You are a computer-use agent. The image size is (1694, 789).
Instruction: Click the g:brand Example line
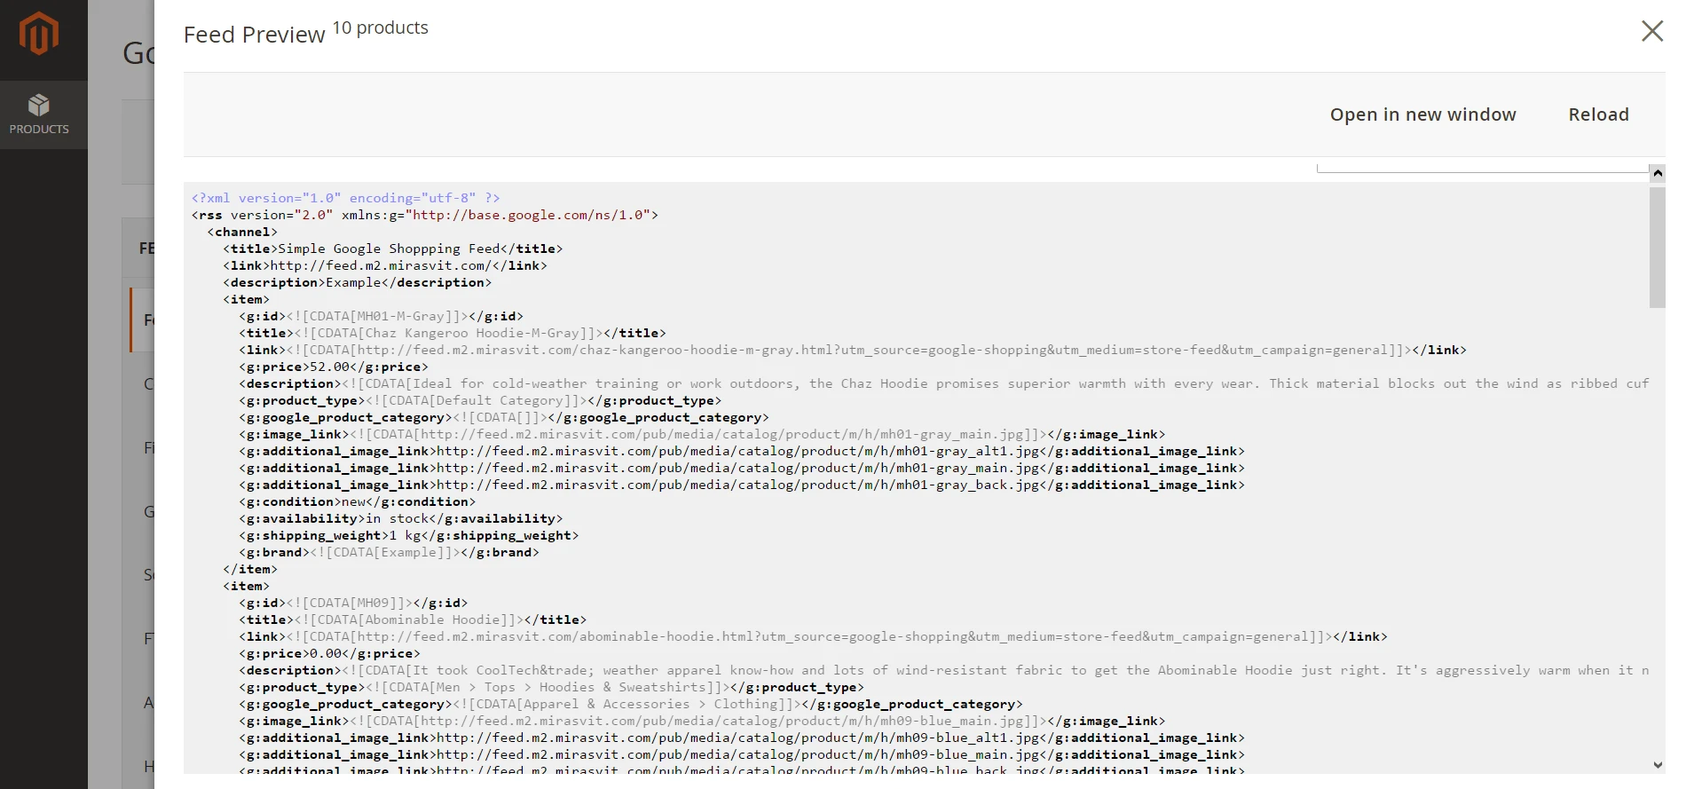point(389,552)
